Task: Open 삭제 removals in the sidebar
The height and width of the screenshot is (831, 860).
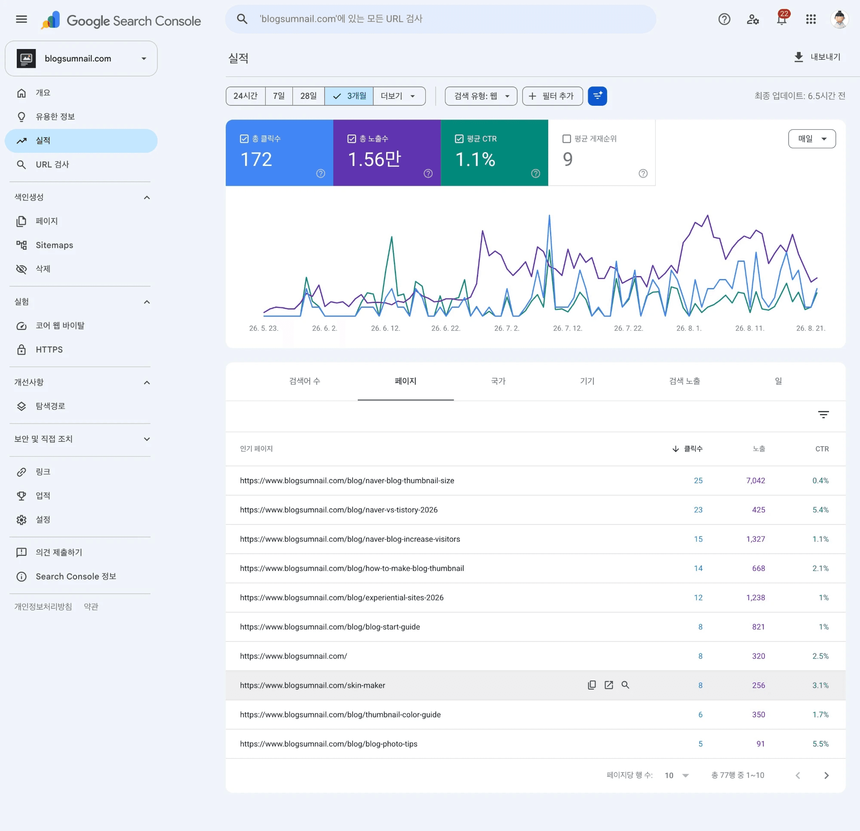Action: click(81, 269)
